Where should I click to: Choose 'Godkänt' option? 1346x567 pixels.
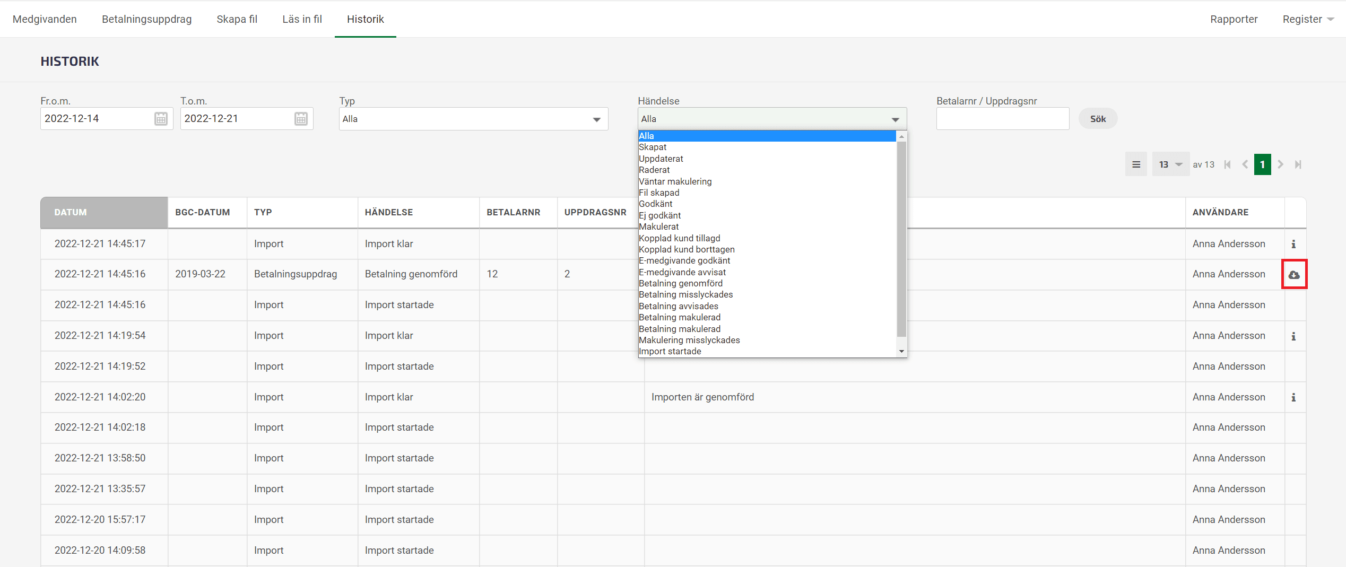pyautogui.click(x=767, y=204)
